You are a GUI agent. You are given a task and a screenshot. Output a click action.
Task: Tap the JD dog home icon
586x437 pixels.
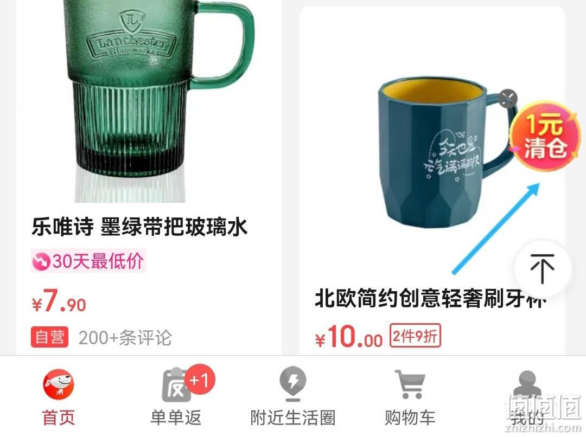58,384
